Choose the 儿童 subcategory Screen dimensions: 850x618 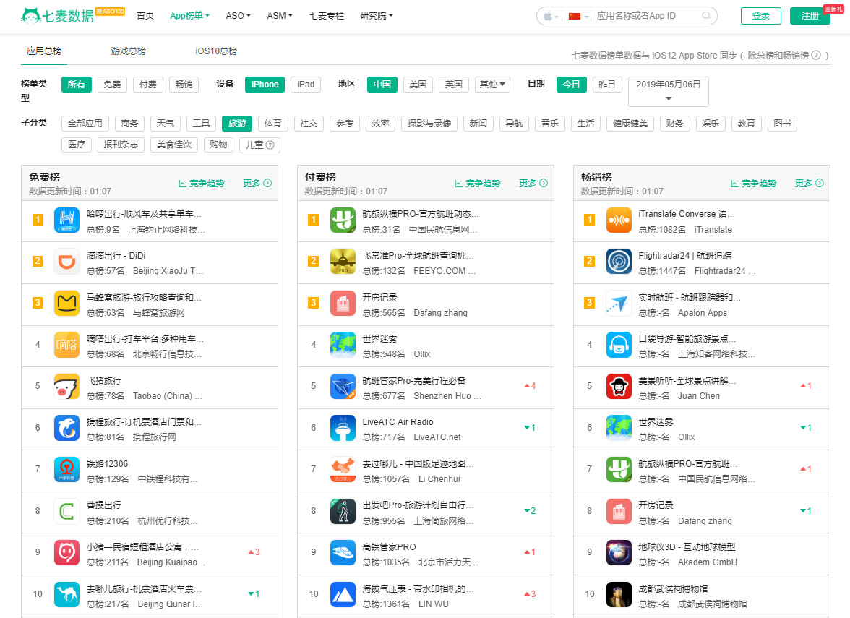point(259,145)
